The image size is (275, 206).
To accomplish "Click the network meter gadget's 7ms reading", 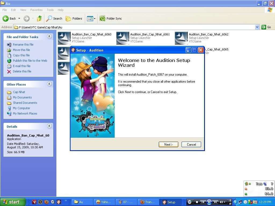I will (x=259, y=184).
